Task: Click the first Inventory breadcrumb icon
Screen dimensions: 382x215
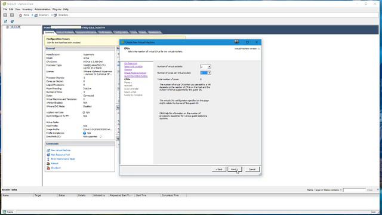Action: [36, 15]
